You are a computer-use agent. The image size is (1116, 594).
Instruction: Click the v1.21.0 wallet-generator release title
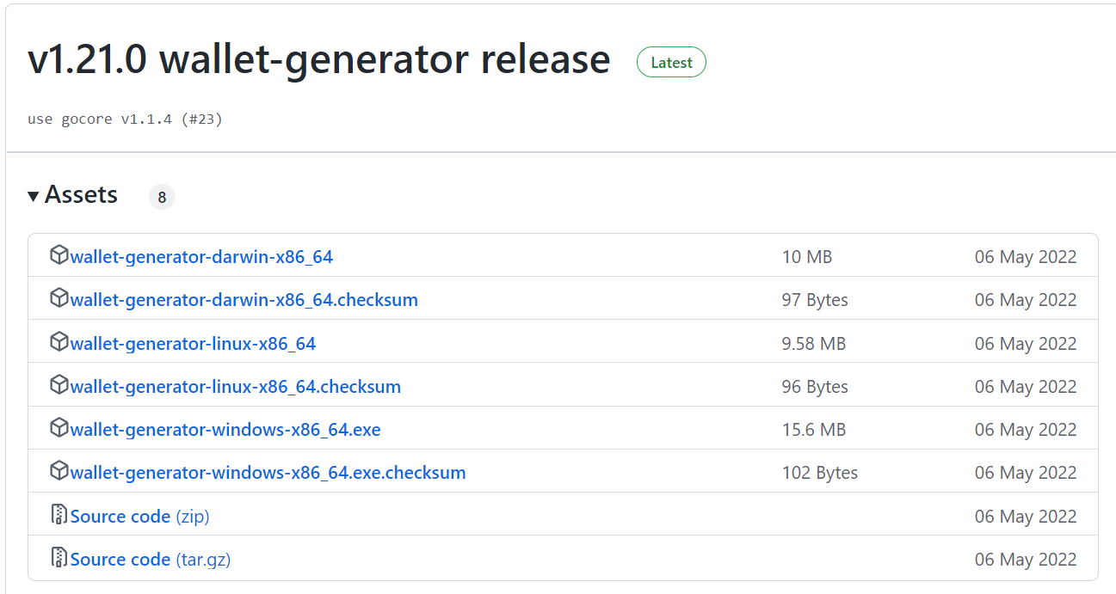point(318,60)
